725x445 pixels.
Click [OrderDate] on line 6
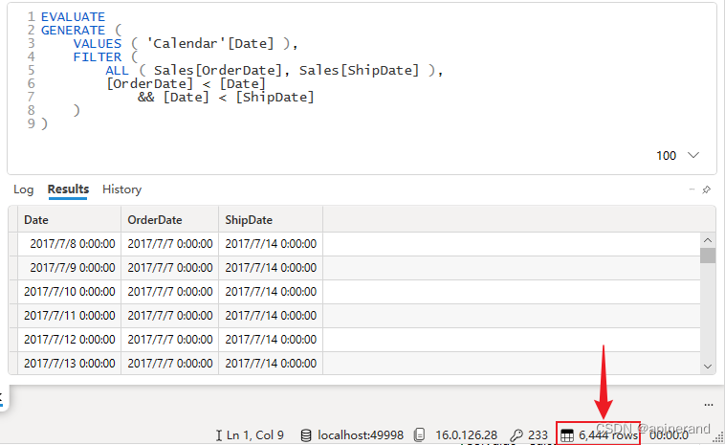click(149, 84)
